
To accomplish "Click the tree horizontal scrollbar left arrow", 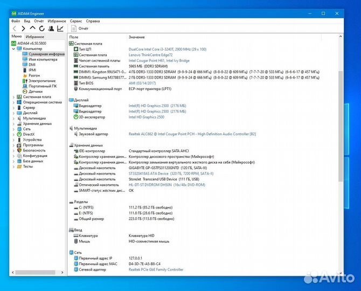I will coord(13,272).
